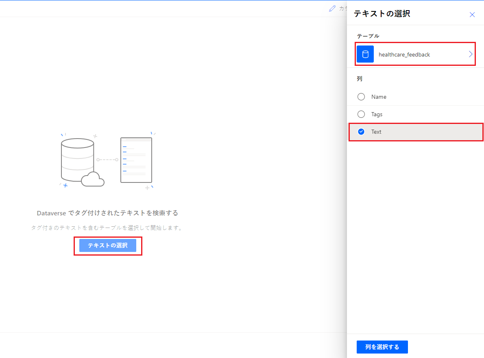Click the テーブル section heading

pyautogui.click(x=368, y=36)
